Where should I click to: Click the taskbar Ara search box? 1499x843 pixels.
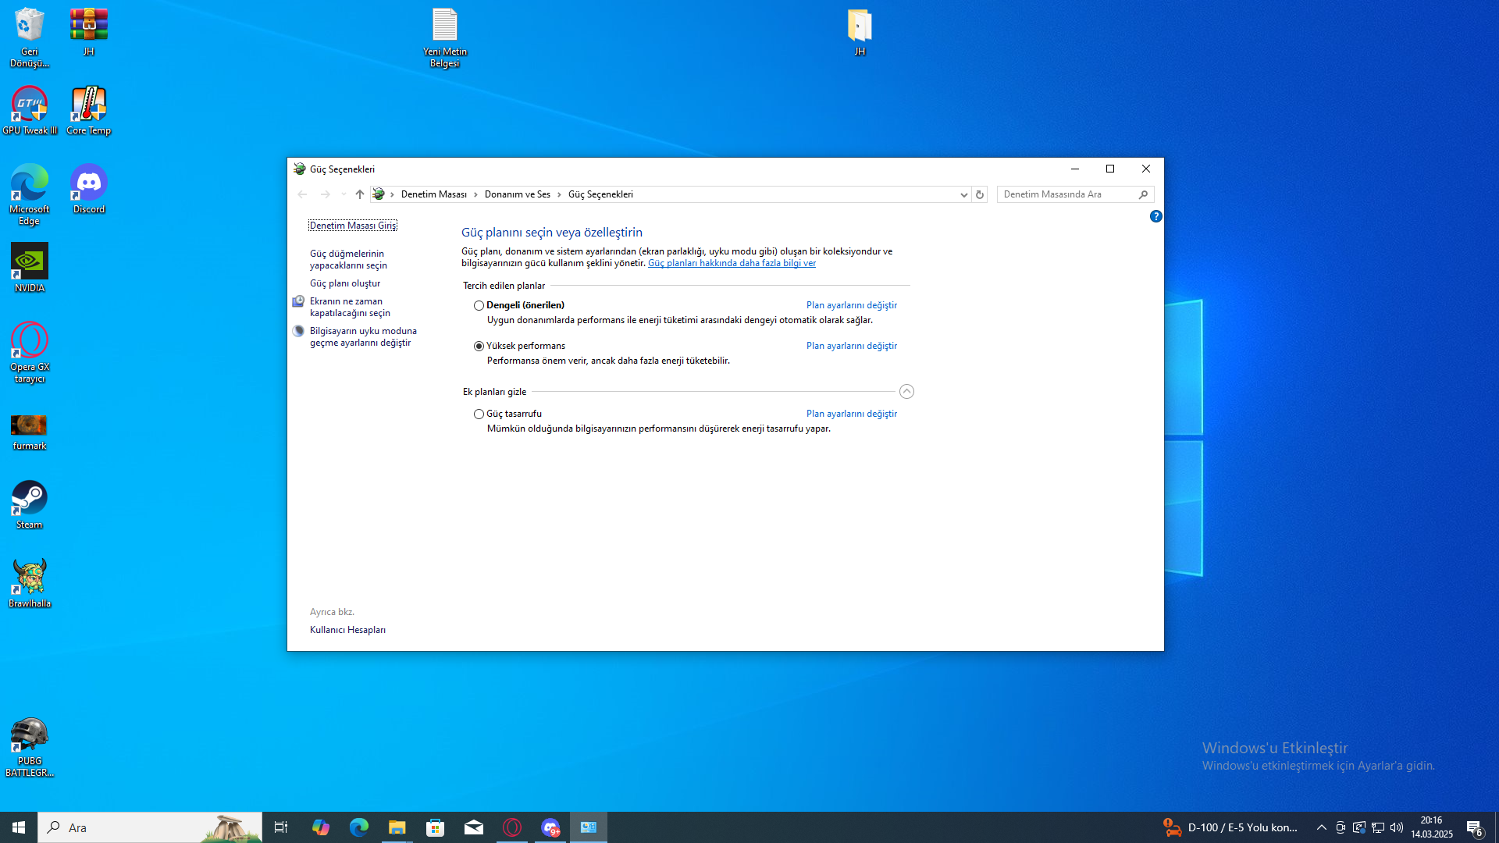(x=150, y=827)
